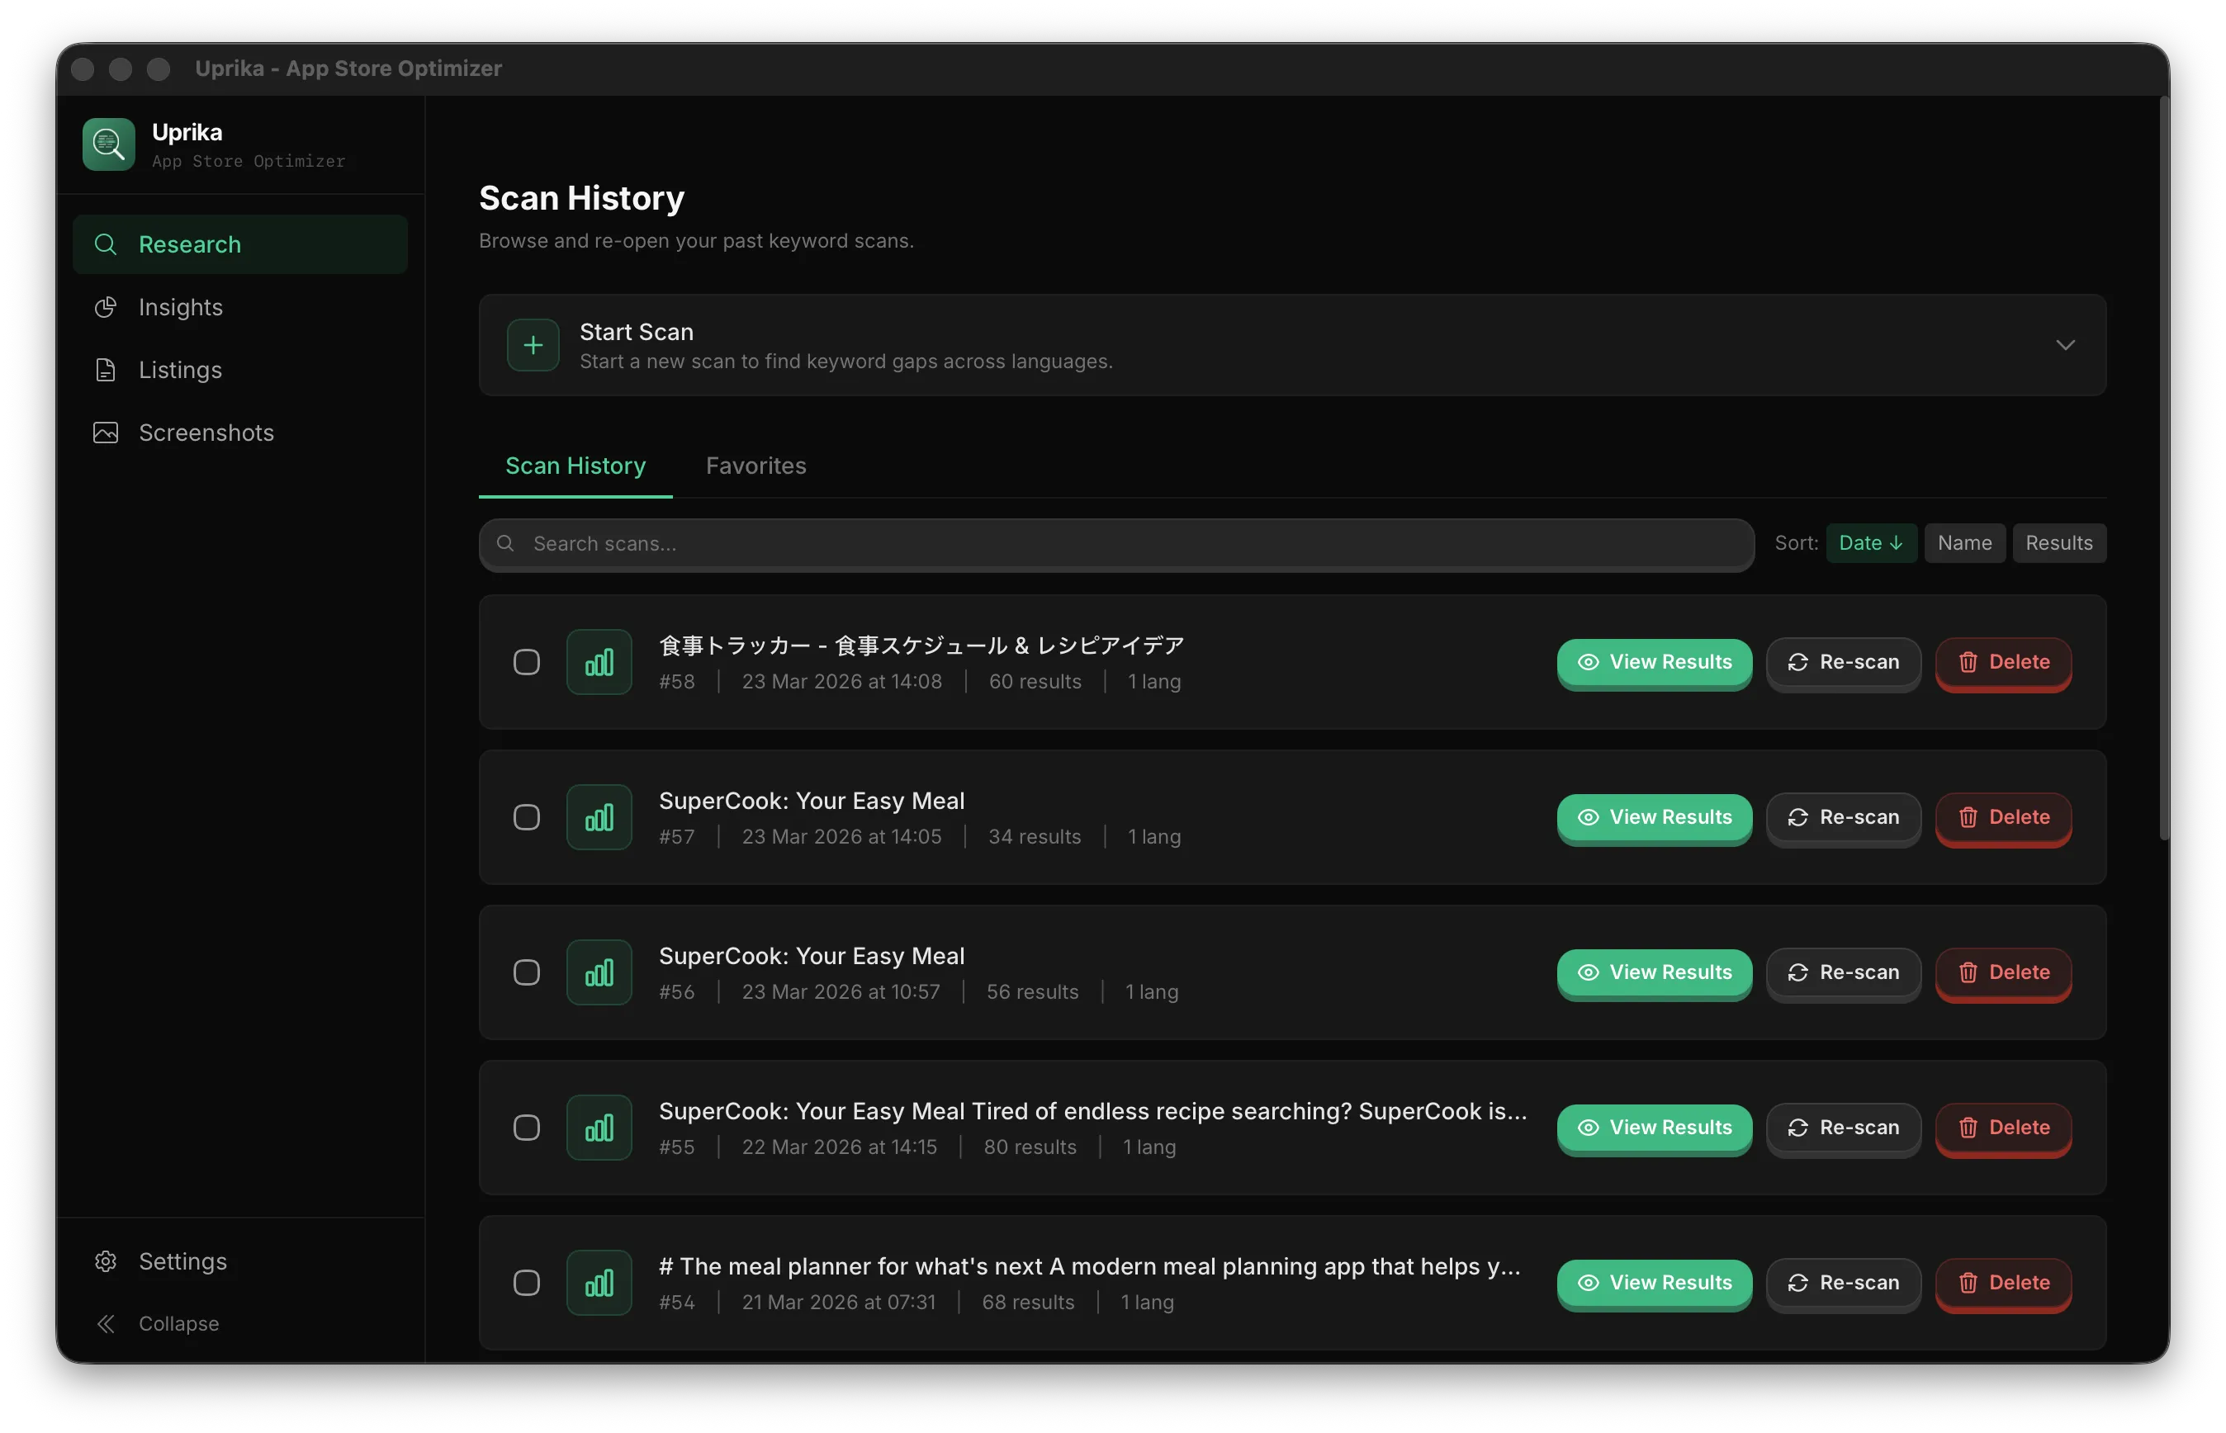Tick the checkbox for scan #56
The height and width of the screenshot is (1433, 2226).
point(527,972)
